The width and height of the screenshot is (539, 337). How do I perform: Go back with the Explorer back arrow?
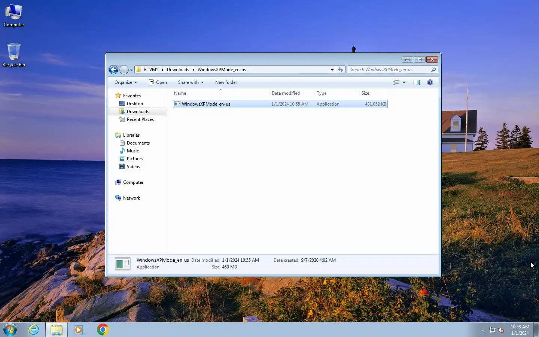click(x=113, y=70)
